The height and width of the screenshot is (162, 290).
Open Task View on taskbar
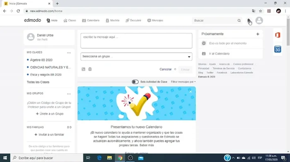[88, 158]
